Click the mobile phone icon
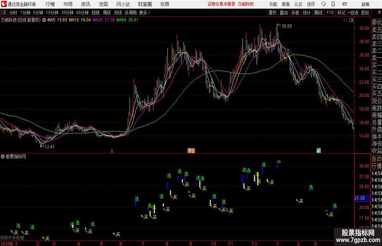 (333, 4)
